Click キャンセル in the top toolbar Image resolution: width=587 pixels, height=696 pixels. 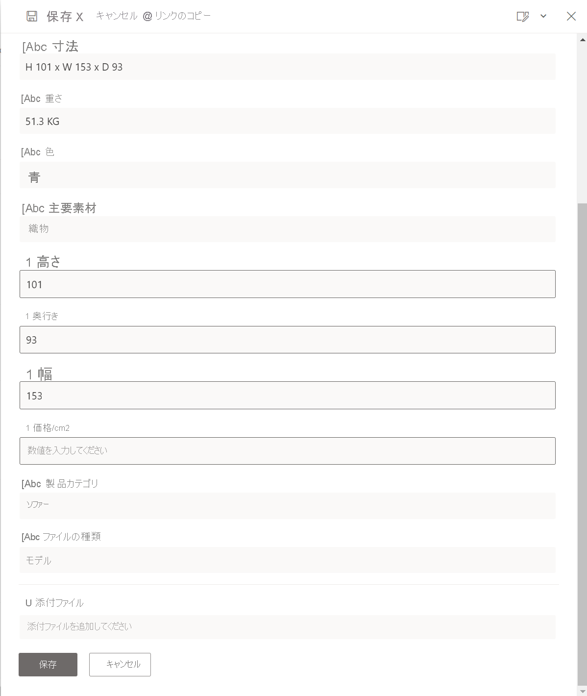point(116,15)
